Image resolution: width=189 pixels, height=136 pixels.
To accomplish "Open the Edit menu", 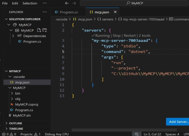I will [15, 3].
